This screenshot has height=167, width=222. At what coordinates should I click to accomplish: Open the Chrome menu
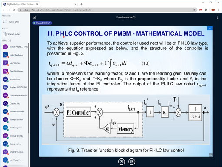tap(218, 10)
